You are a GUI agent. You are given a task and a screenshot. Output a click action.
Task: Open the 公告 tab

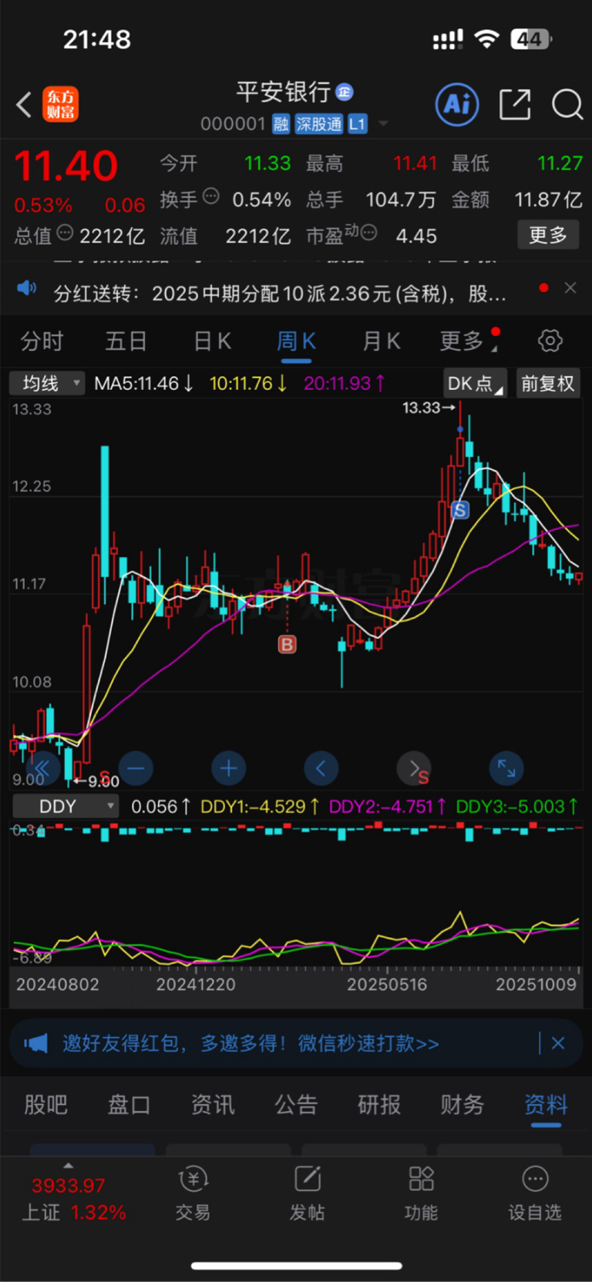[x=296, y=1105]
